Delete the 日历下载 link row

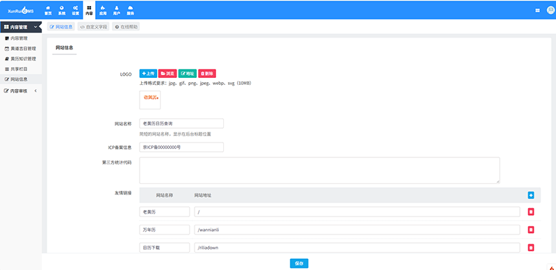(x=531, y=248)
